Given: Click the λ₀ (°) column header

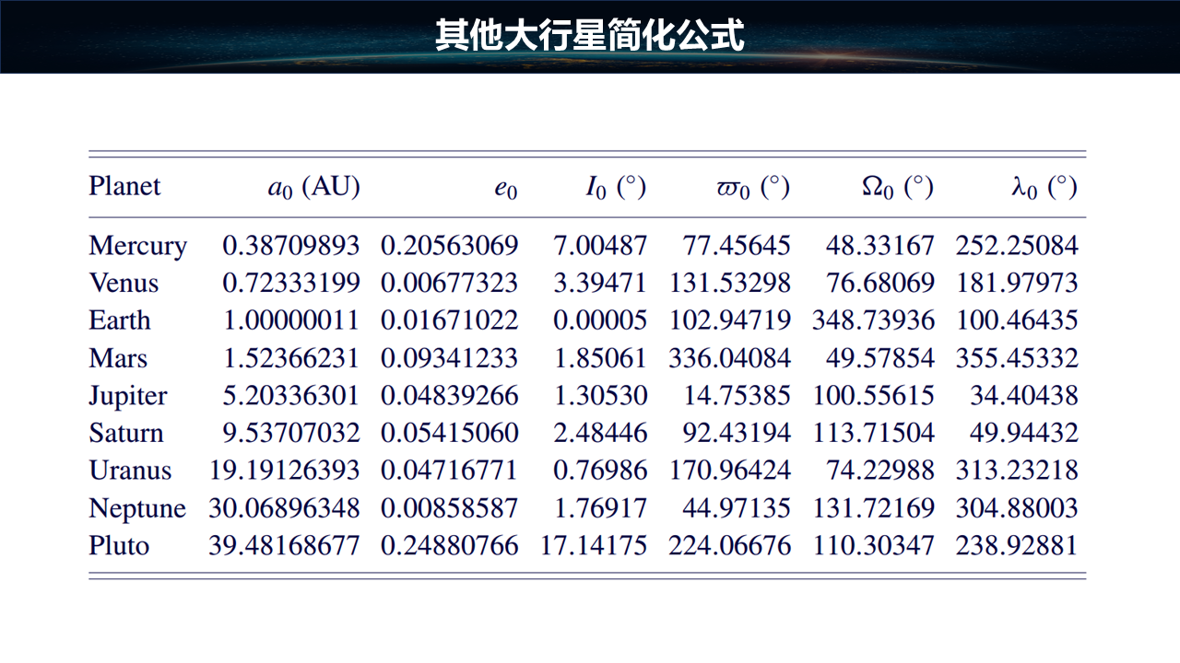Looking at the screenshot, I should point(1043,187).
